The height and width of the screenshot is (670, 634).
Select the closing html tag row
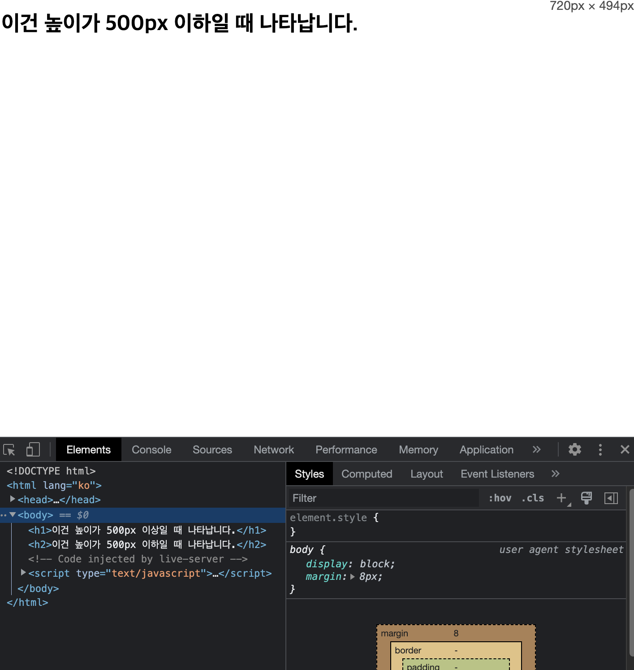pos(27,602)
